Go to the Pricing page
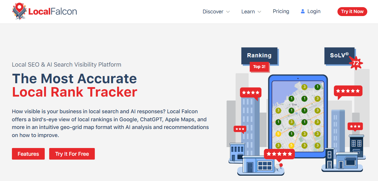 coord(281,12)
